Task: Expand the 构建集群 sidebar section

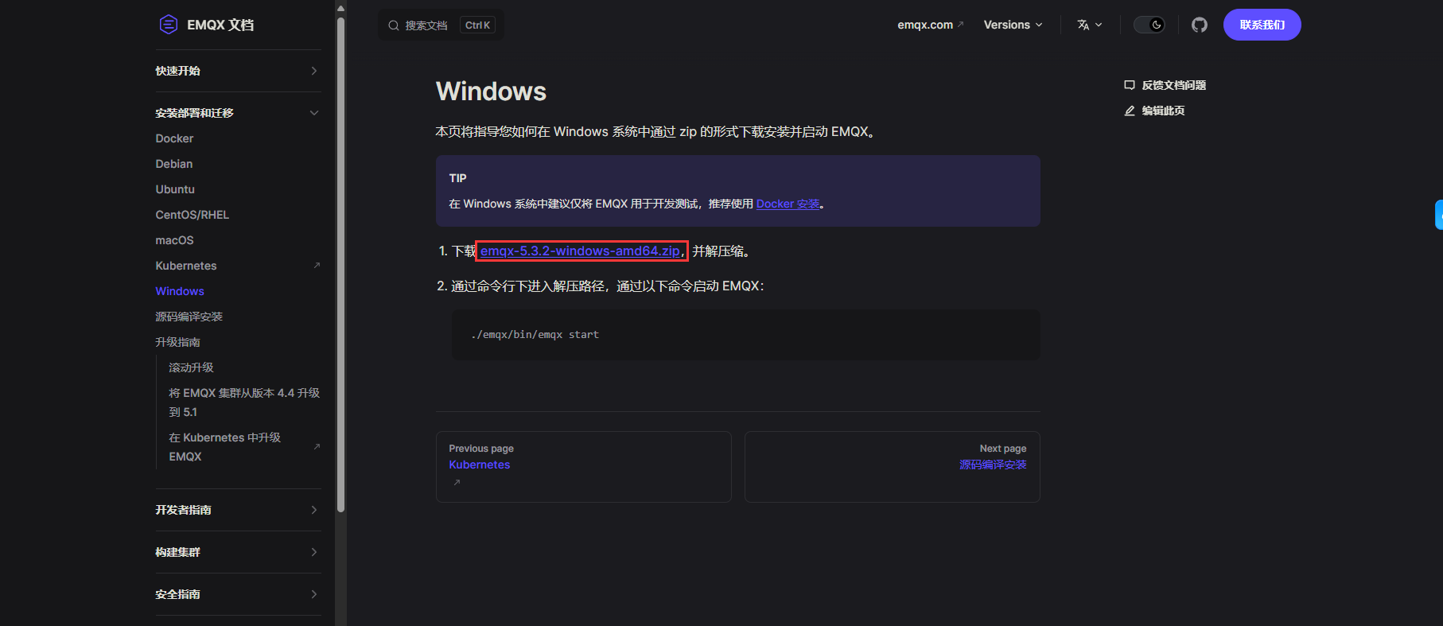Action: point(238,552)
